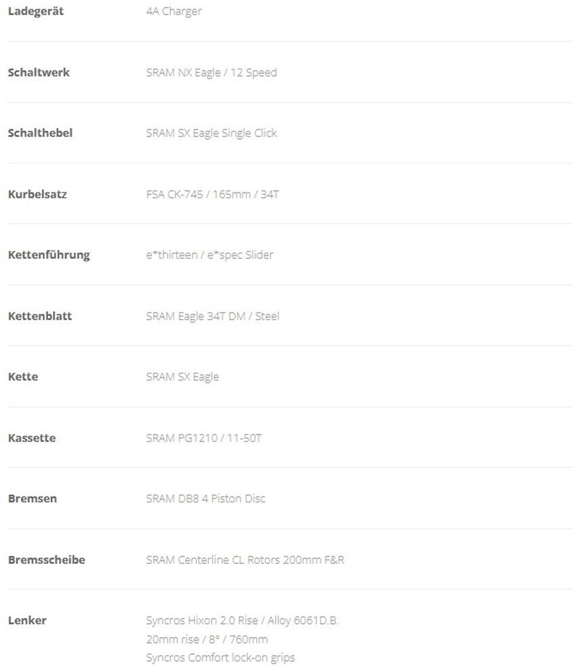Click the Kettenblatt label
This screenshot has height=667, width=573.
coord(40,316)
